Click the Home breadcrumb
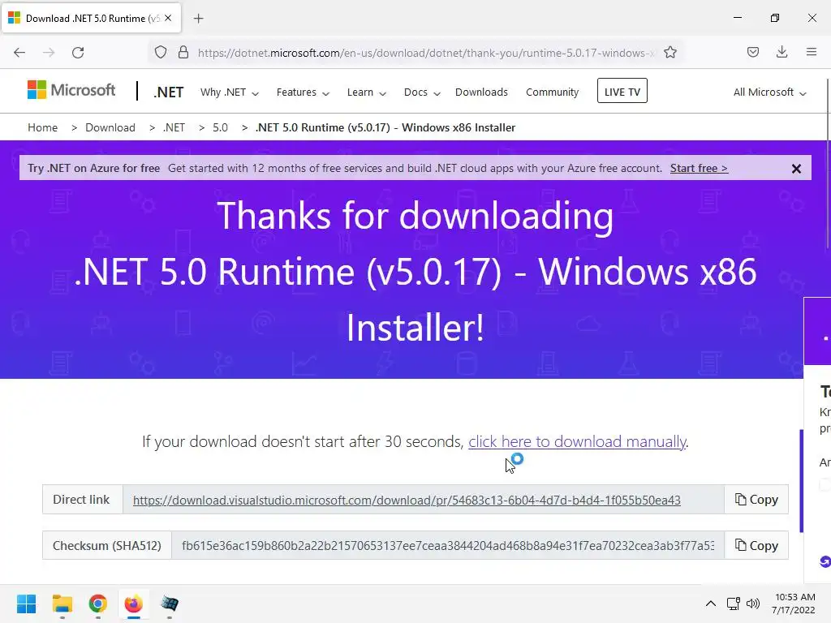Image resolution: width=831 pixels, height=623 pixels. pyautogui.click(x=42, y=127)
